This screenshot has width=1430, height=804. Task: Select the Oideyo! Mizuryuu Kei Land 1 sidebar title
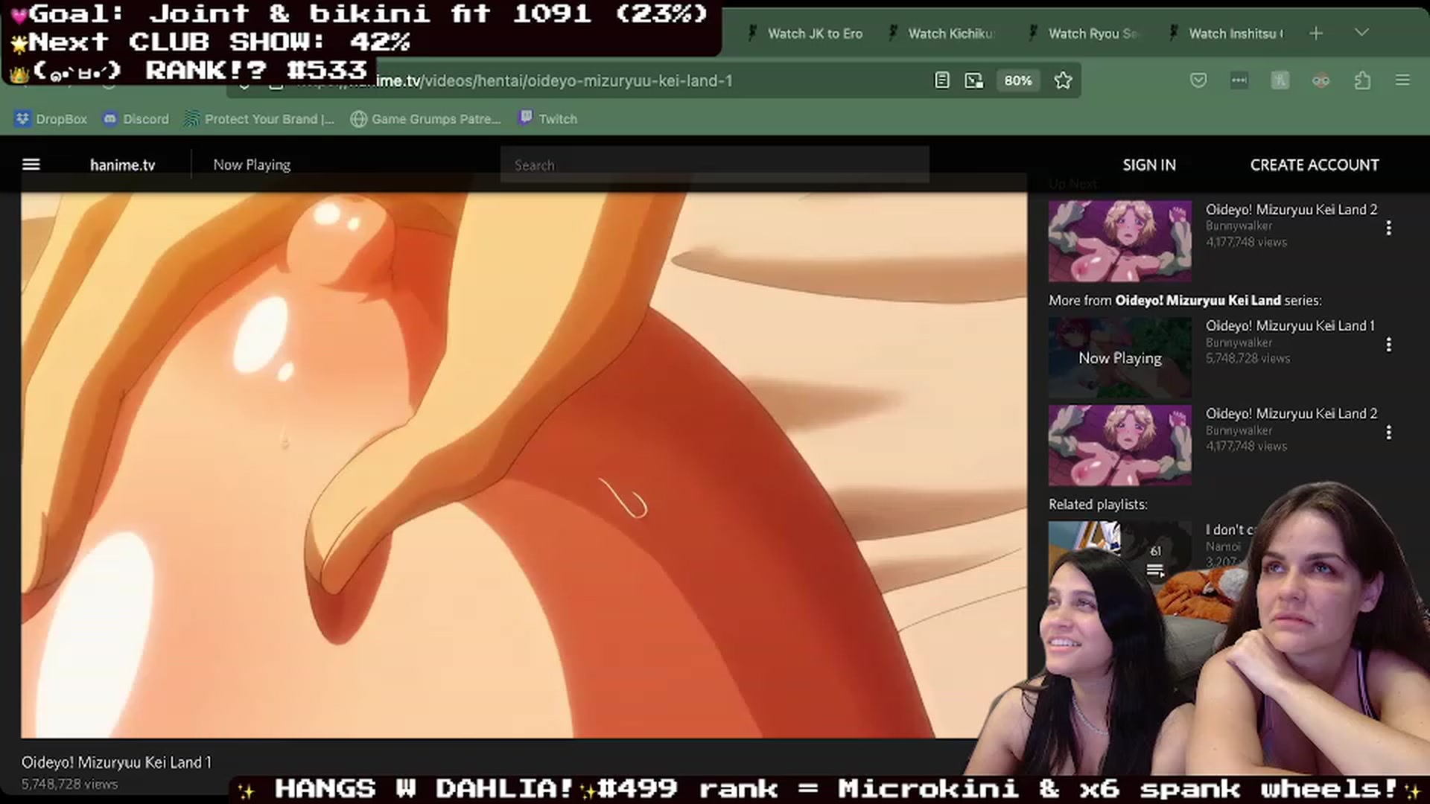coord(1290,325)
